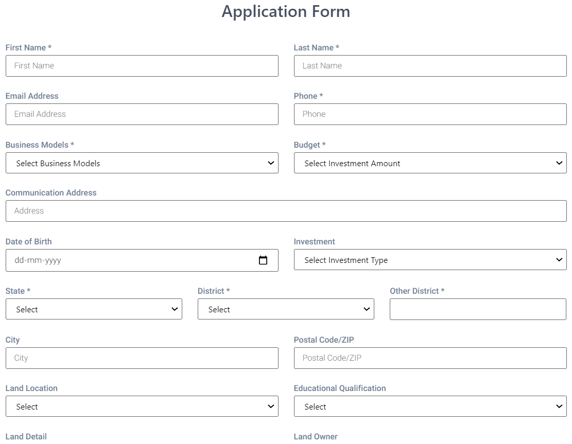
Task: Click the Land Detail label
Action: tap(26, 436)
